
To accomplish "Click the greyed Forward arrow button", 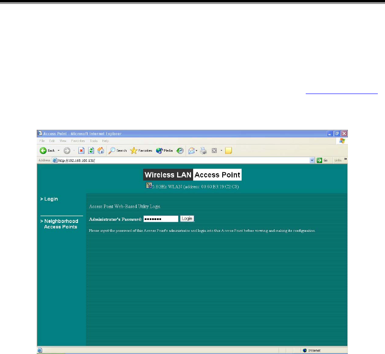I will tap(67, 150).
